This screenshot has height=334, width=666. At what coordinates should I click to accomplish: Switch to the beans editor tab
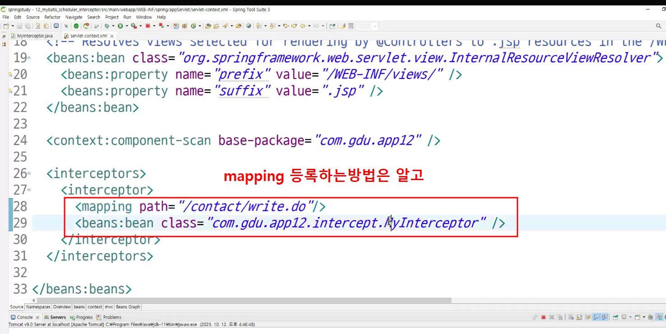[79, 307]
